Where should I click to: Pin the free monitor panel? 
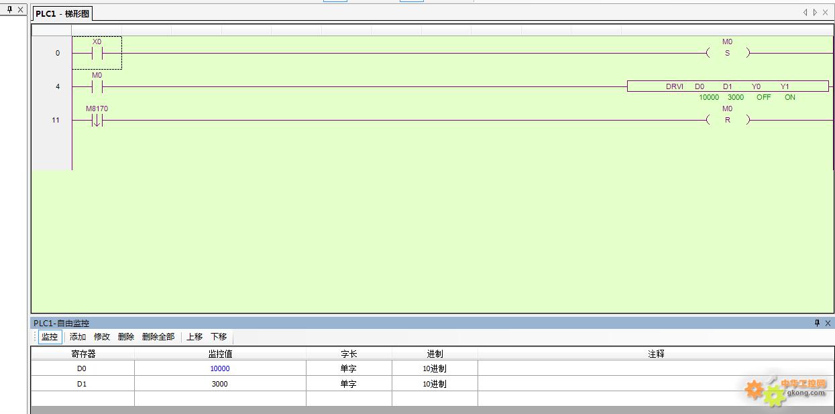(817, 323)
